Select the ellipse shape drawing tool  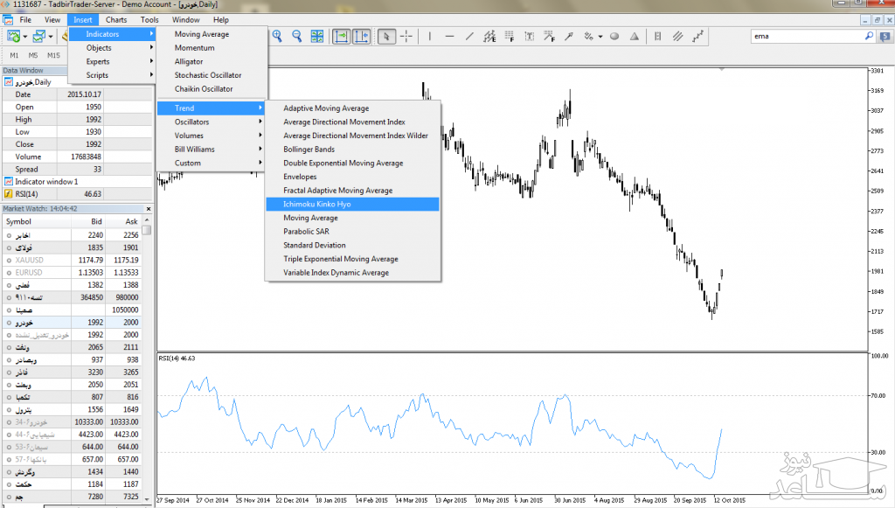(x=614, y=36)
